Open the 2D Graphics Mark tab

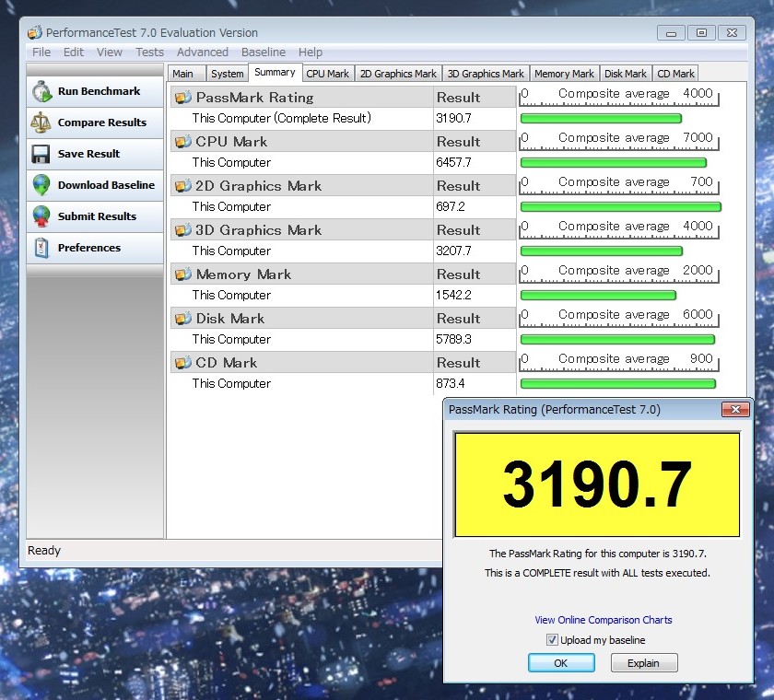tap(398, 74)
